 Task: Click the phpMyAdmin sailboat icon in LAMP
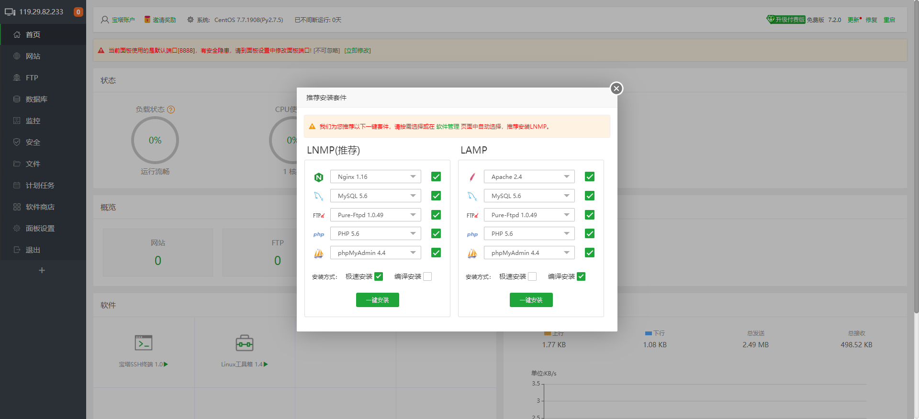(472, 254)
